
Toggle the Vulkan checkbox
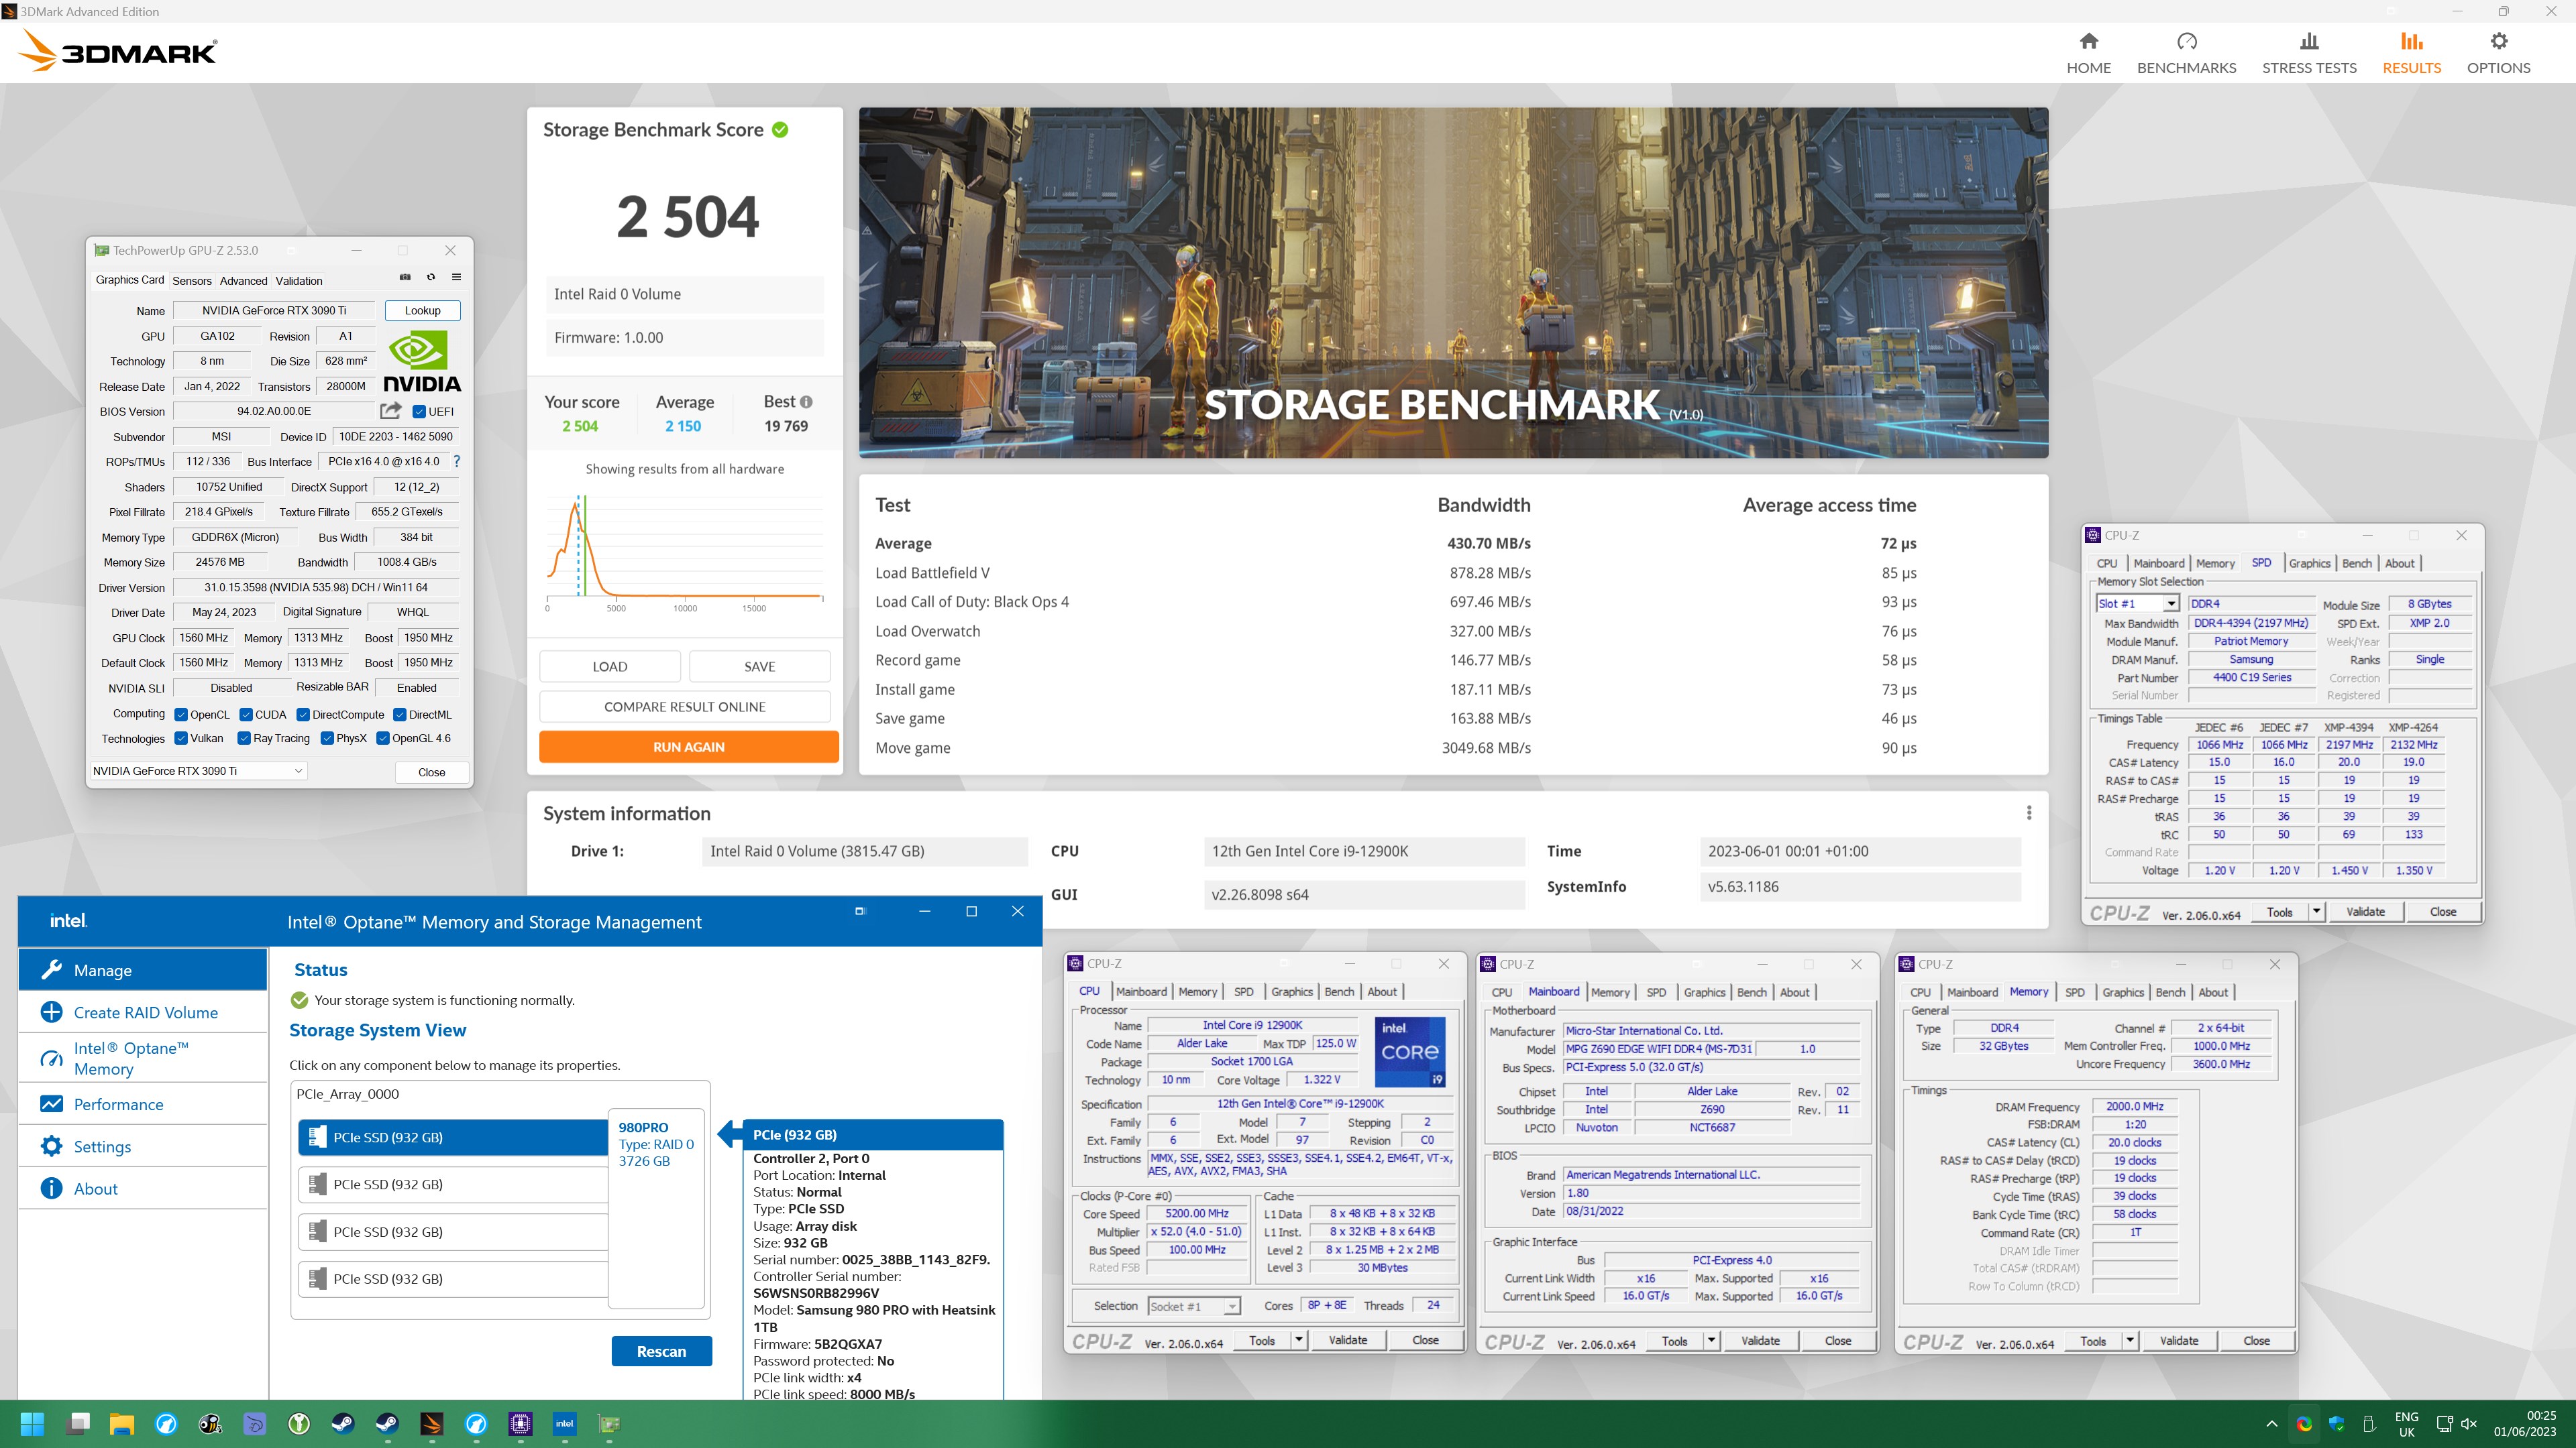tap(181, 739)
